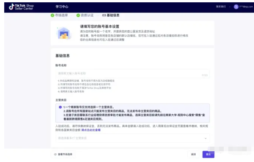Click the eye icon in 查看市场选择
This screenshot has width=254, height=162.
56,154
